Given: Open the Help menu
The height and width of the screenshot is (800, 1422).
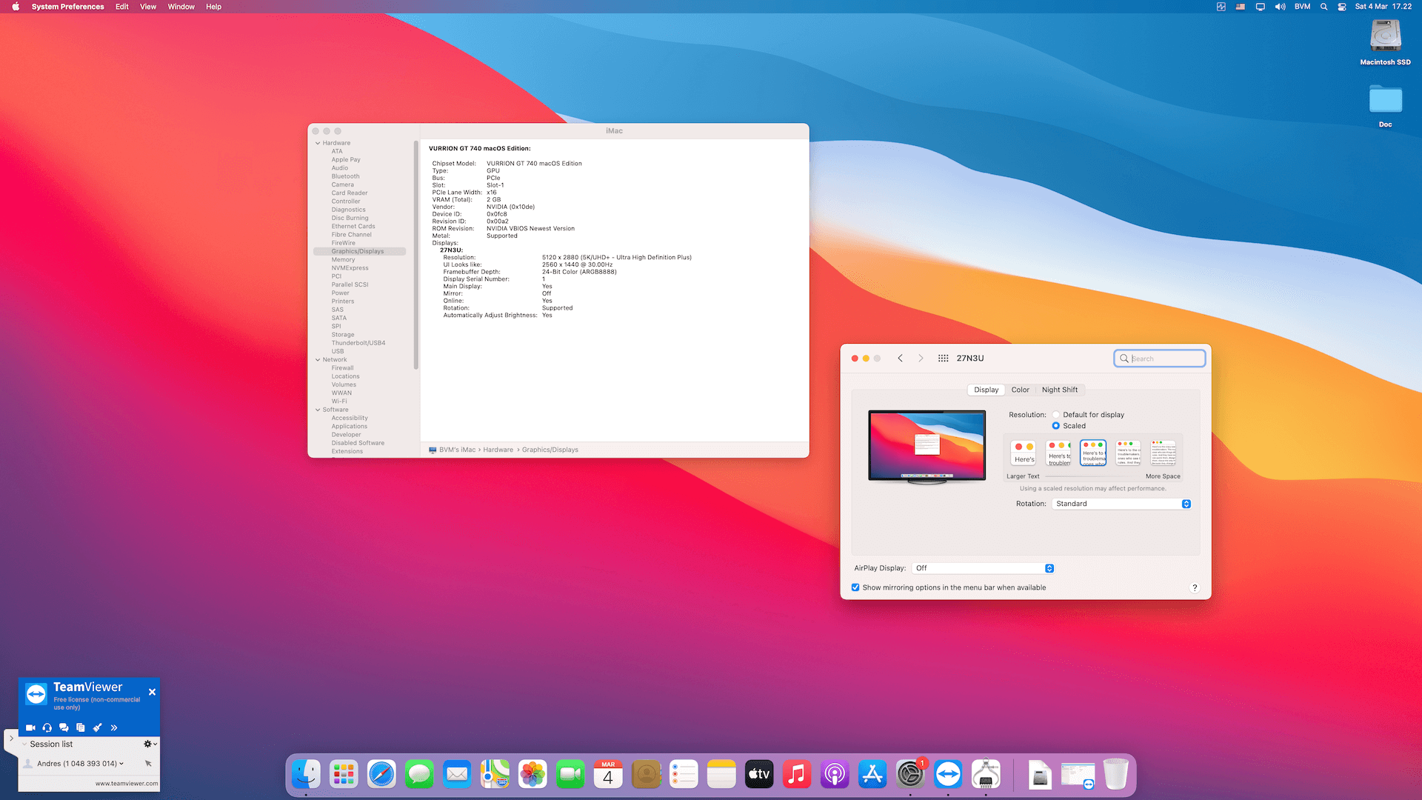Looking at the screenshot, I should tap(213, 7).
